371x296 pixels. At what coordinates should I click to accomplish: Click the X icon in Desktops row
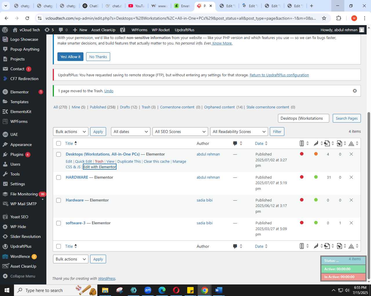pyautogui.click(x=351, y=154)
